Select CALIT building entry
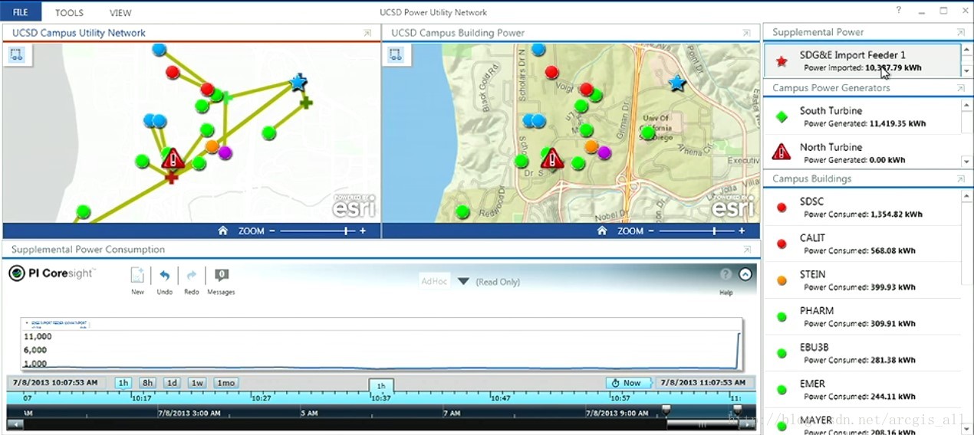This screenshot has height=435, width=974. [x=862, y=244]
